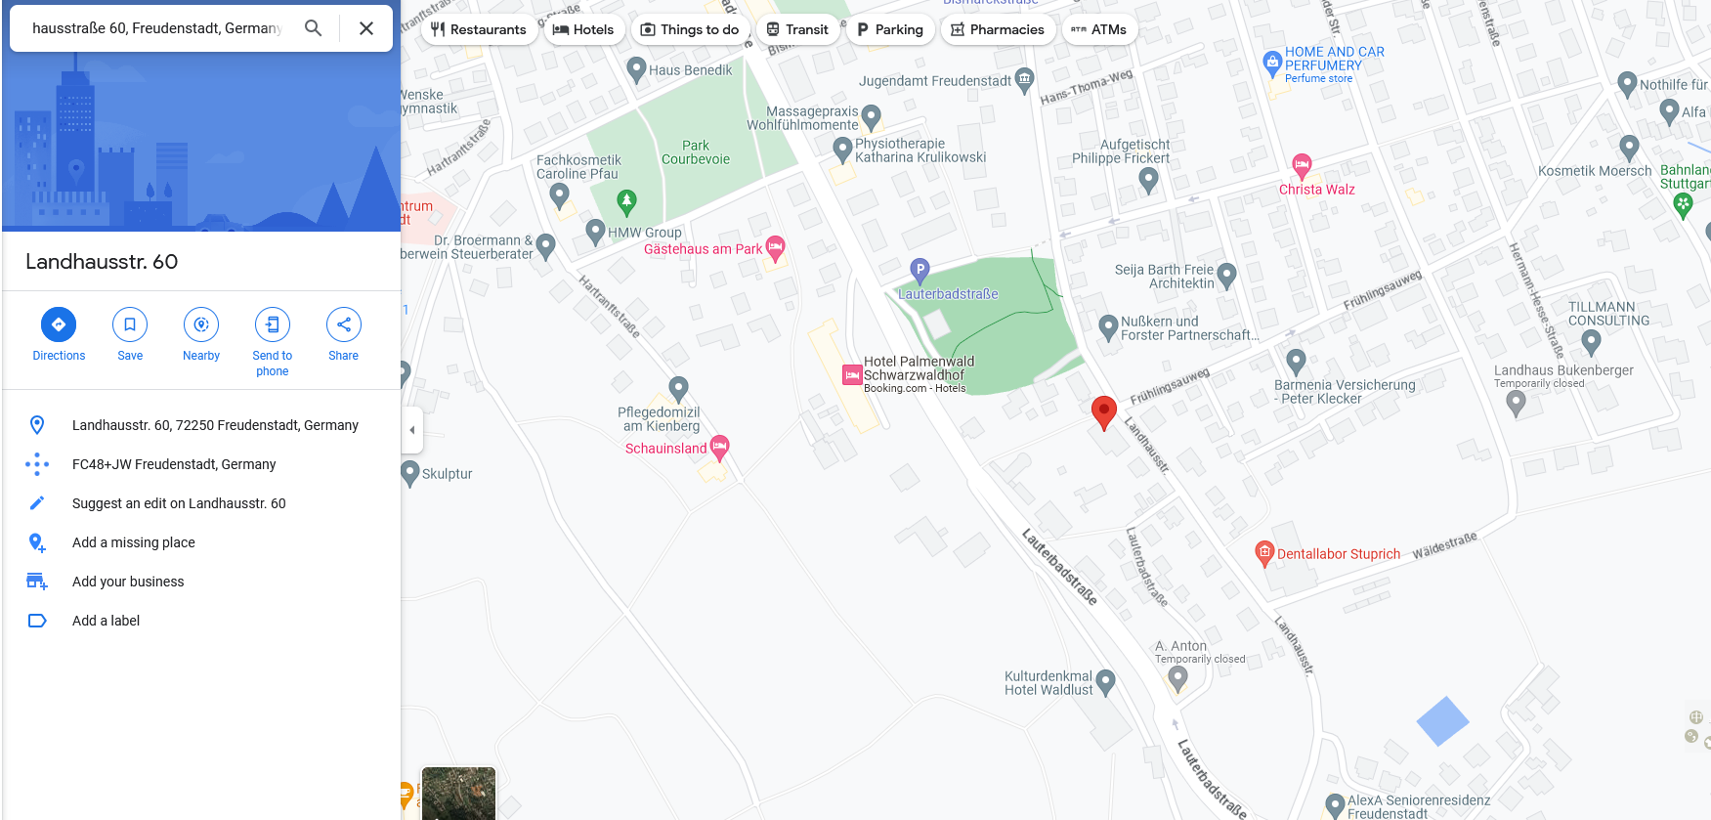1711x820 pixels.
Task: Open Nearby search for this address
Action: [x=201, y=324]
